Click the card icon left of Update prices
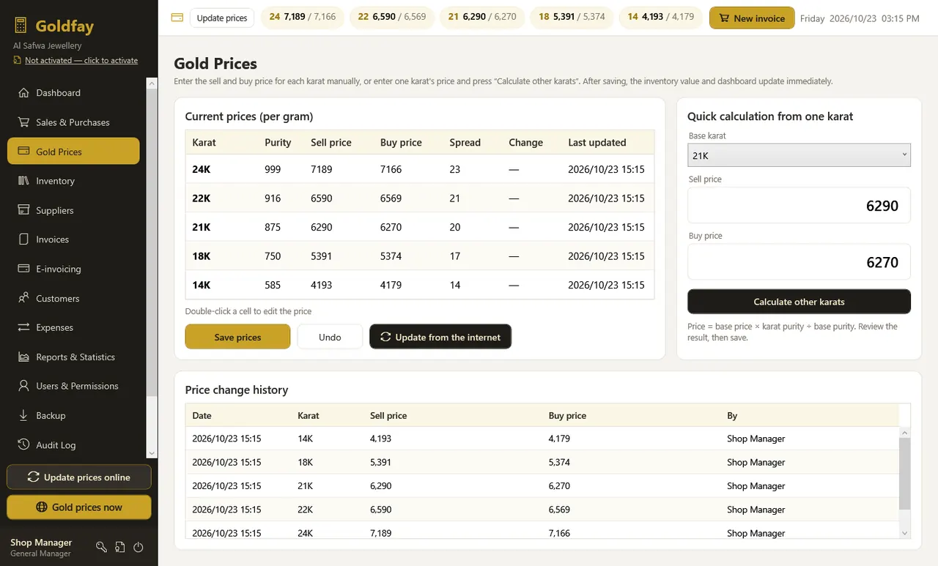This screenshot has width=938, height=566. click(x=177, y=18)
